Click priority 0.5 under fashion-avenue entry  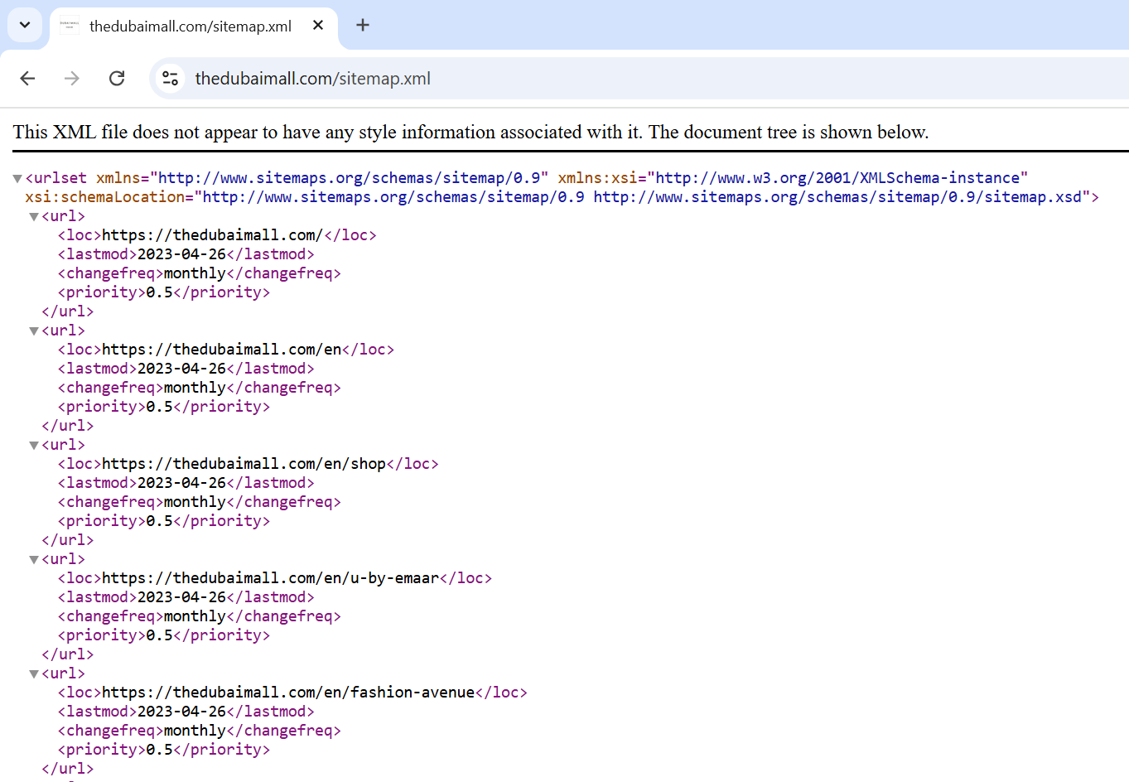tap(159, 750)
